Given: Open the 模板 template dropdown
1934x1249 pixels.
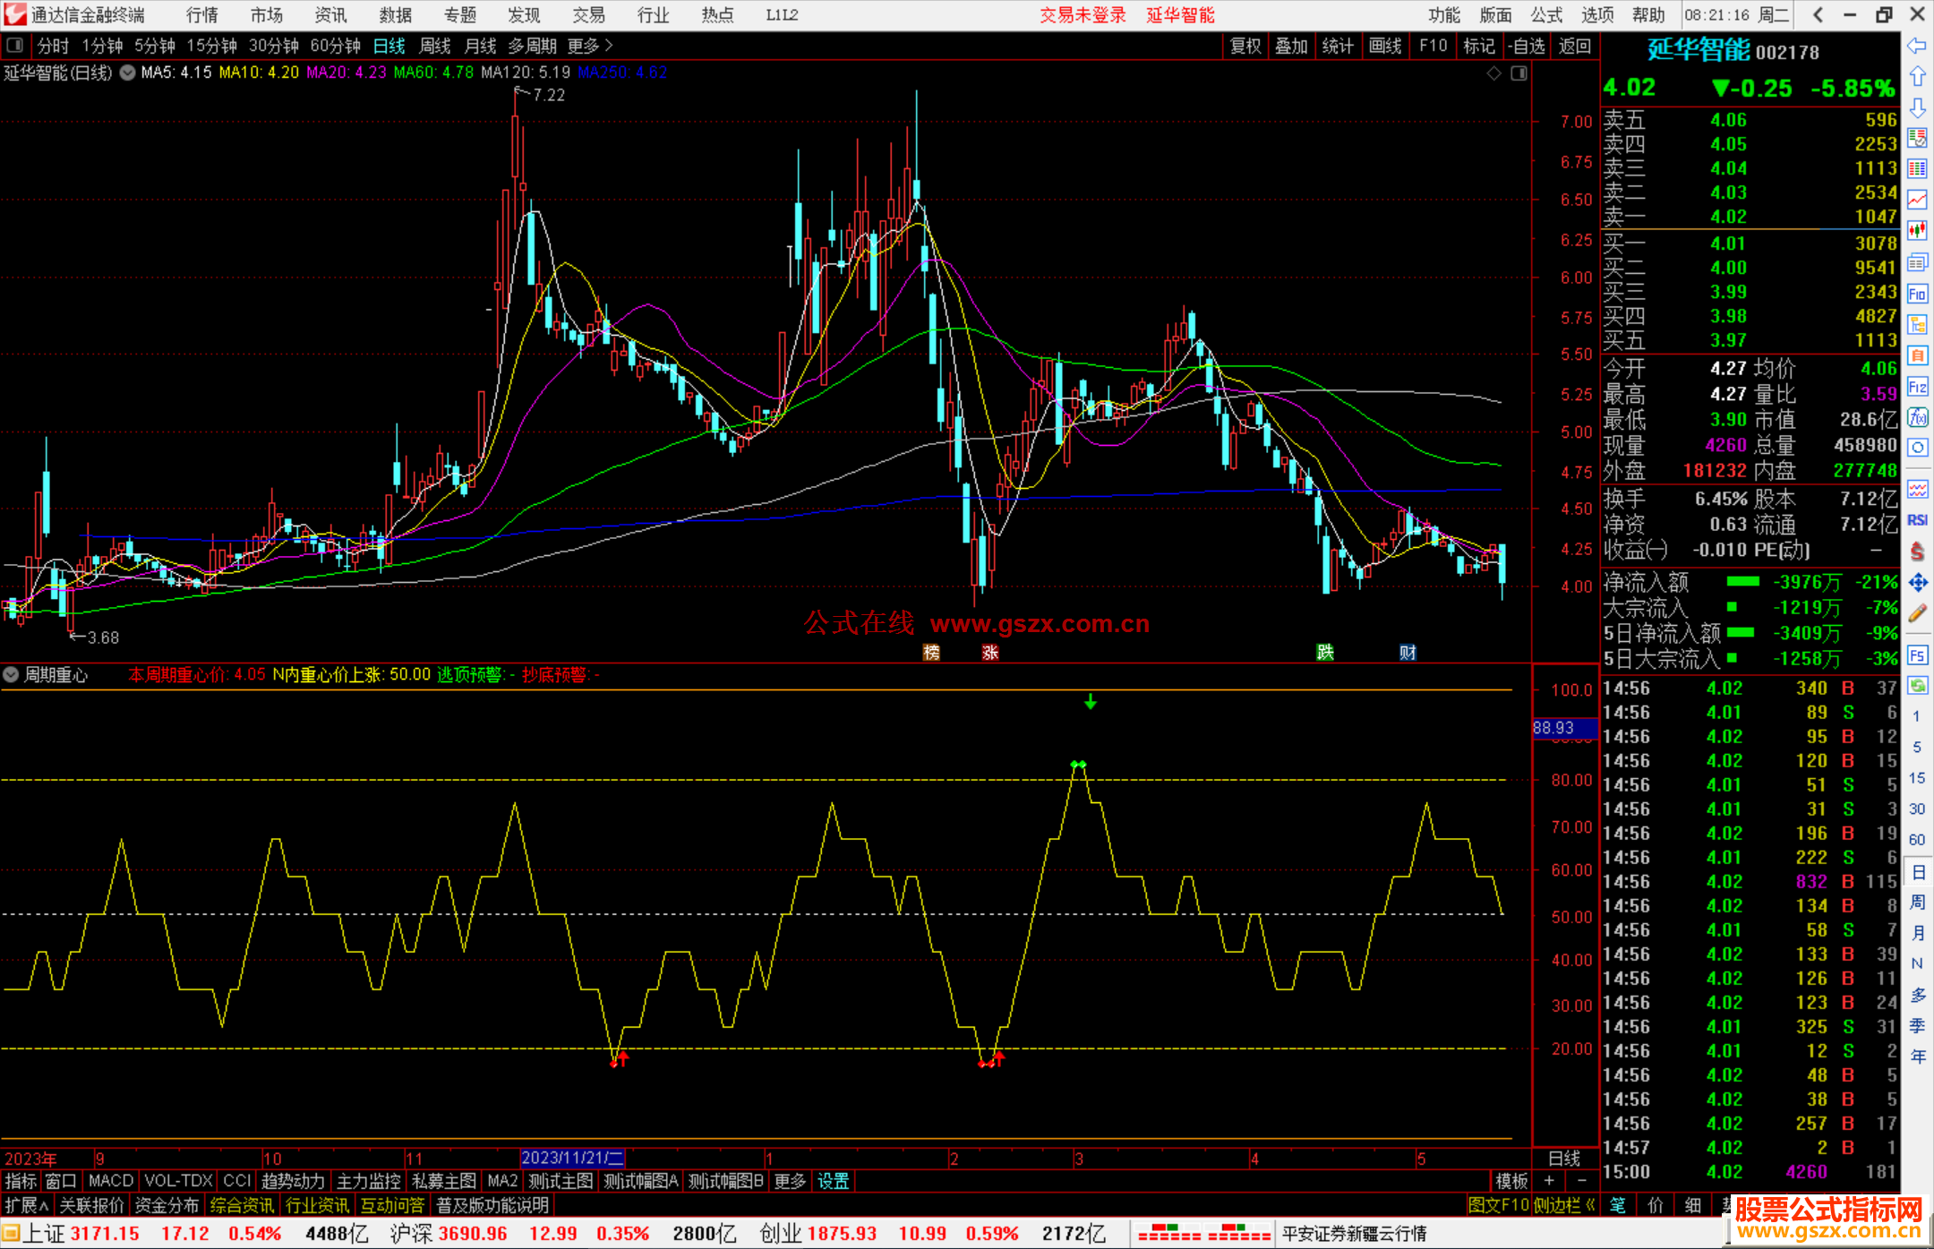Looking at the screenshot, I should tap(1511, 1181).
